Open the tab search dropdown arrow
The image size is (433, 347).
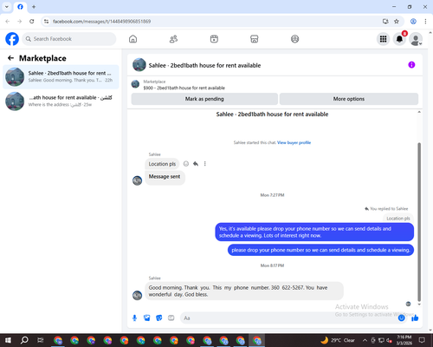coord(7,7)
